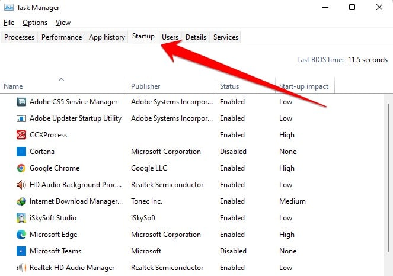Switch to the Performance tab
This screenshot has height=276, width=393.
62,37
